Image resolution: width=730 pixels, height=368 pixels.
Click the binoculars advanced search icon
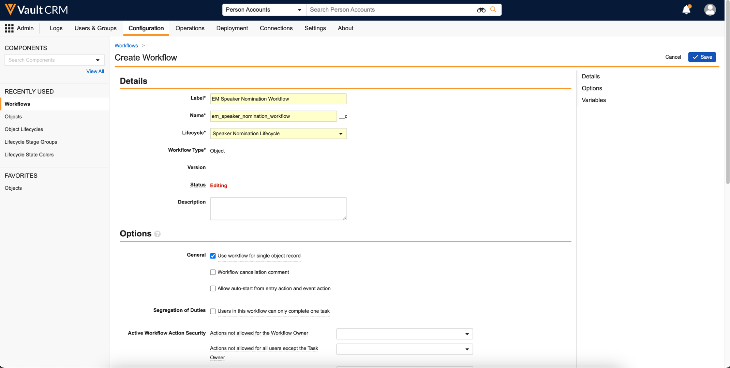click(x=481, y=10)
